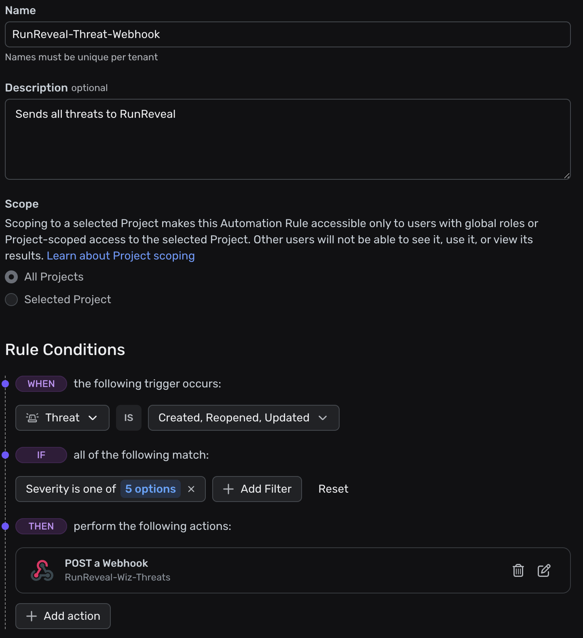This screenshot has width=583, height=638.
Task: Click the webhook icon on the action card
Action: coord(42,570)
